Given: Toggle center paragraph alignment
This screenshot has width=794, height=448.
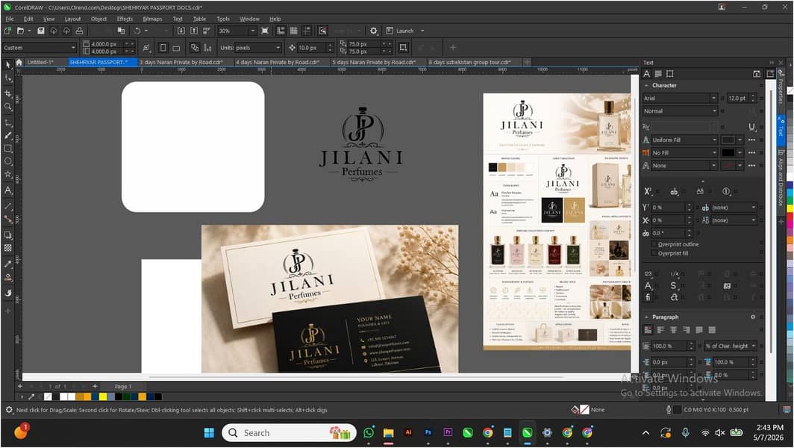Looking at the screenshot, I should point(673,330).
